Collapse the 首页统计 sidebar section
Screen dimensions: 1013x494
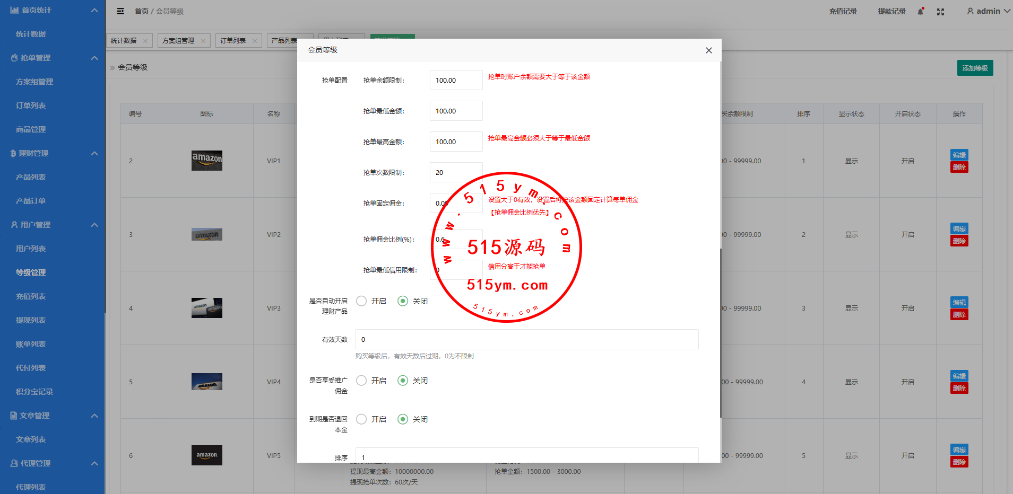[94, 10]
